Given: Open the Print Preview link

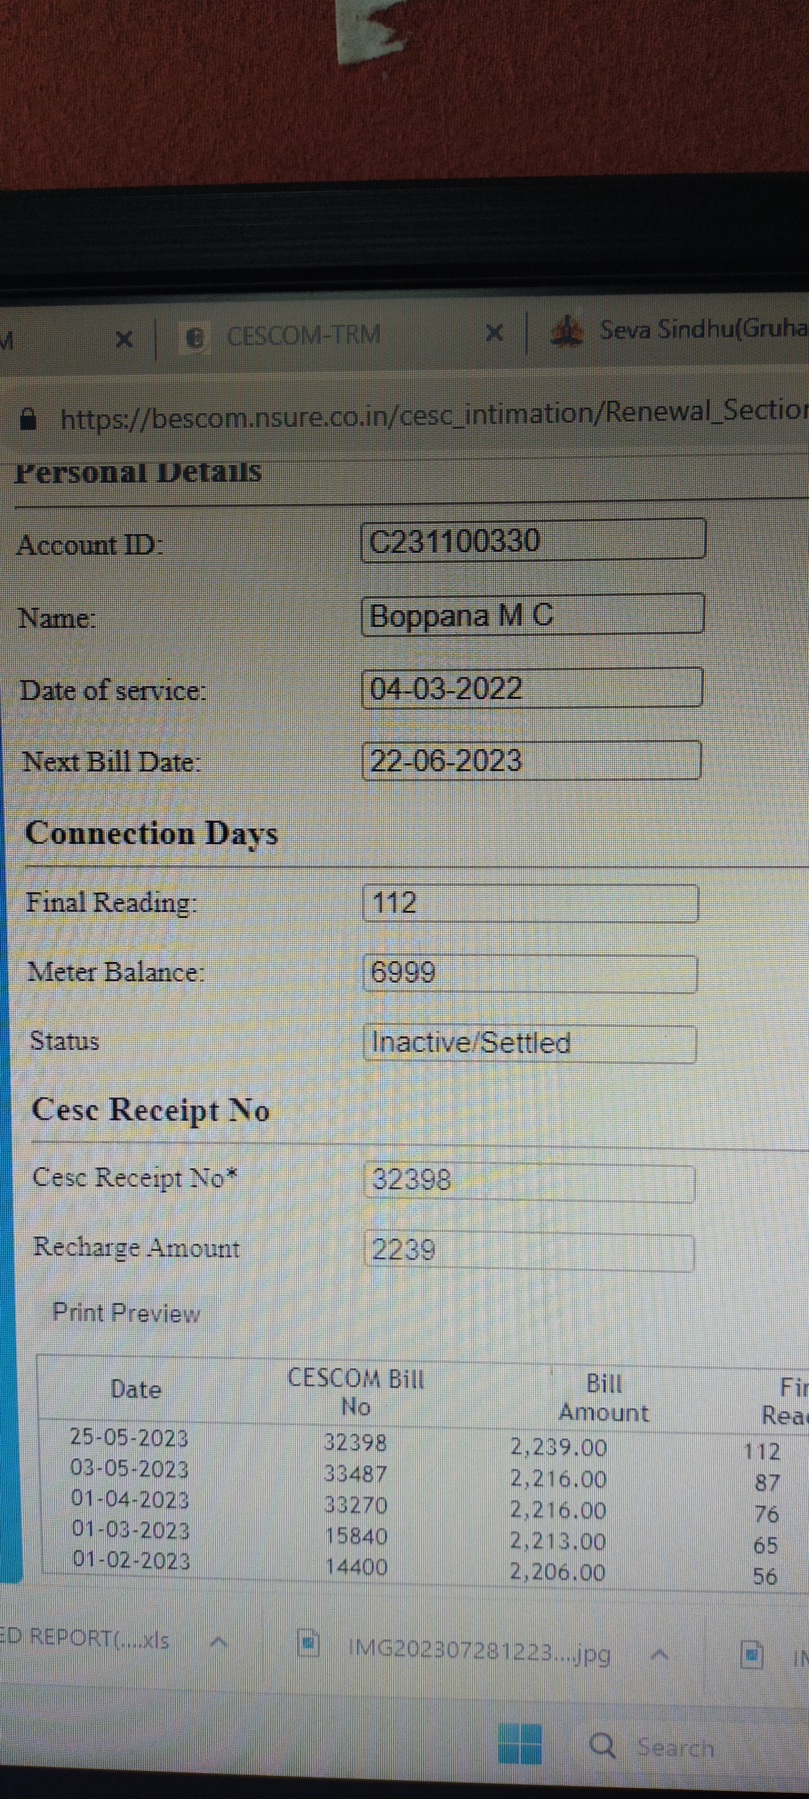Looking at the screenshot, I should coord(126,1313).
